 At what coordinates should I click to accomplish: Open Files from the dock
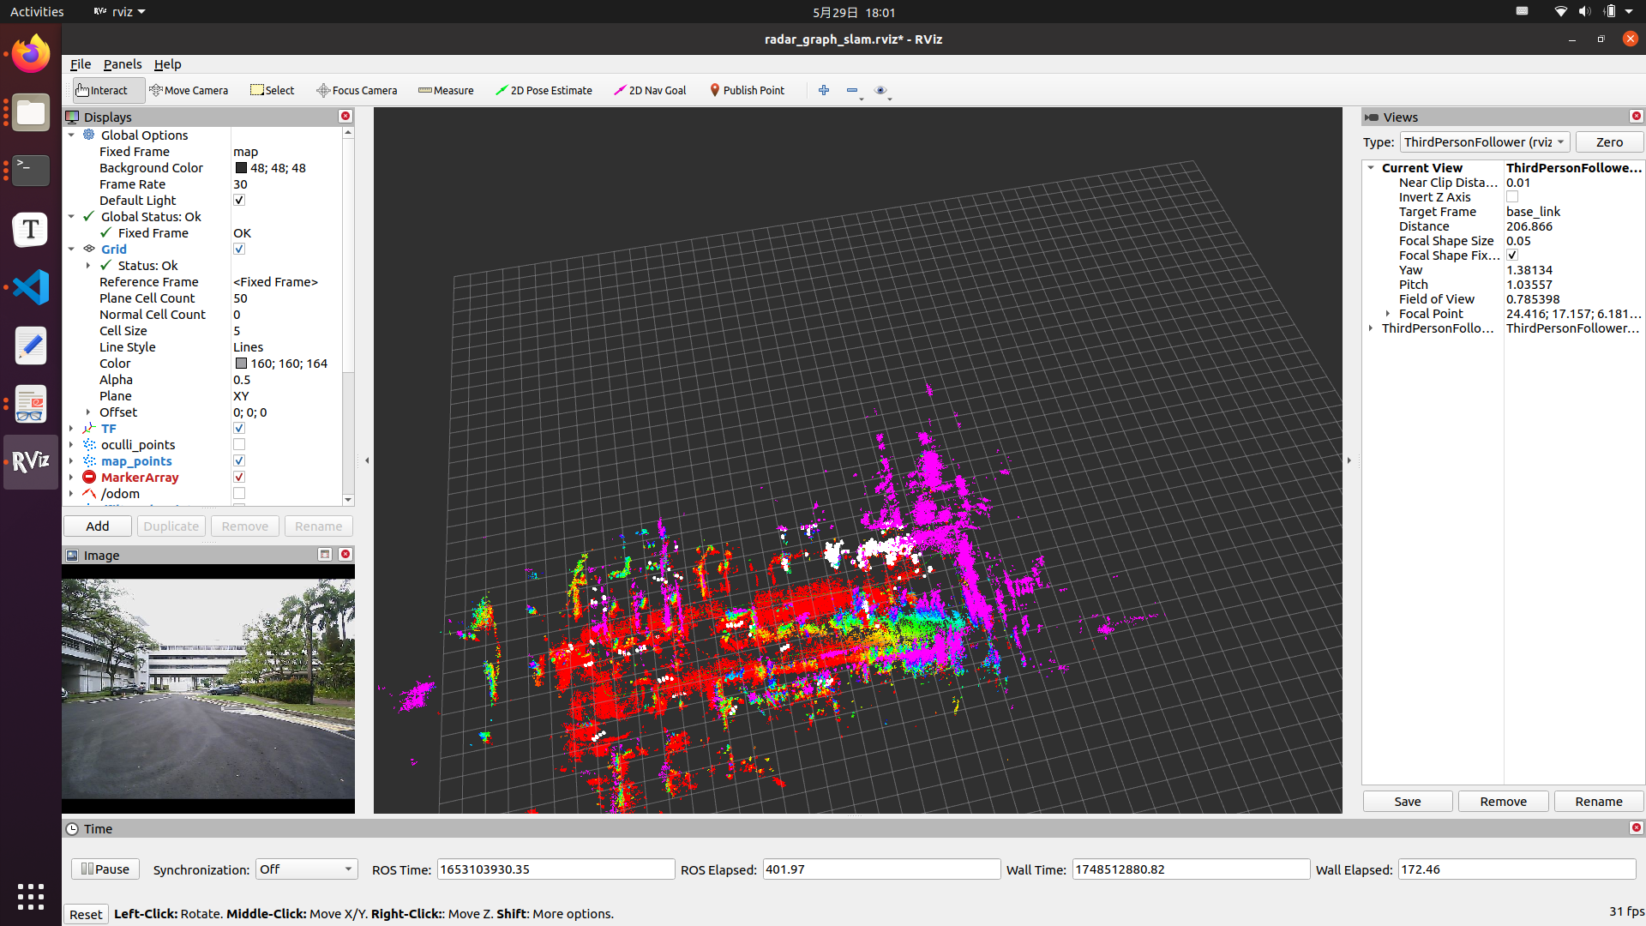point(31,112)
